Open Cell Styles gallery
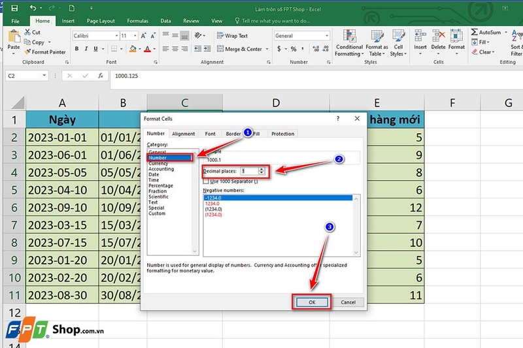 398,43
